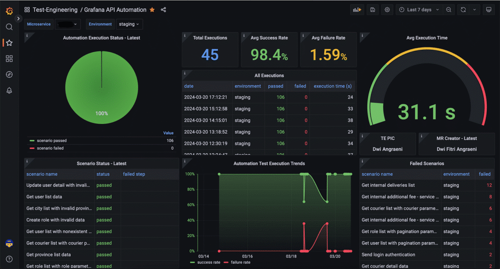Screen dimensions: 500x269
Task: Click the Test-Engineering folder breadcrumb link
Action: click(x=55, y=10)
